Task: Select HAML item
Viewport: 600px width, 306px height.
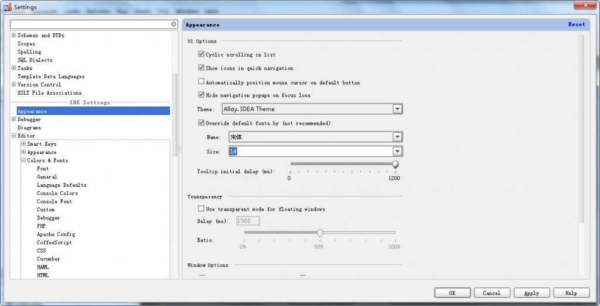Action: click(x=43, y=267)
